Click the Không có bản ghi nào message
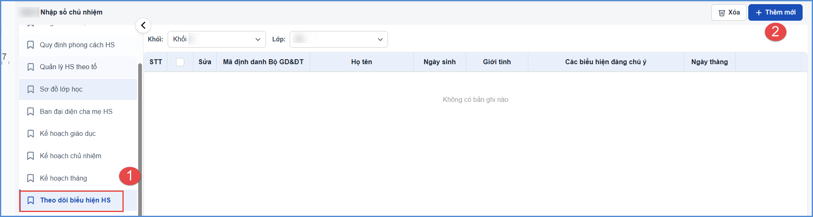Viewport: 813px width, 217px height. click(475, 100)
